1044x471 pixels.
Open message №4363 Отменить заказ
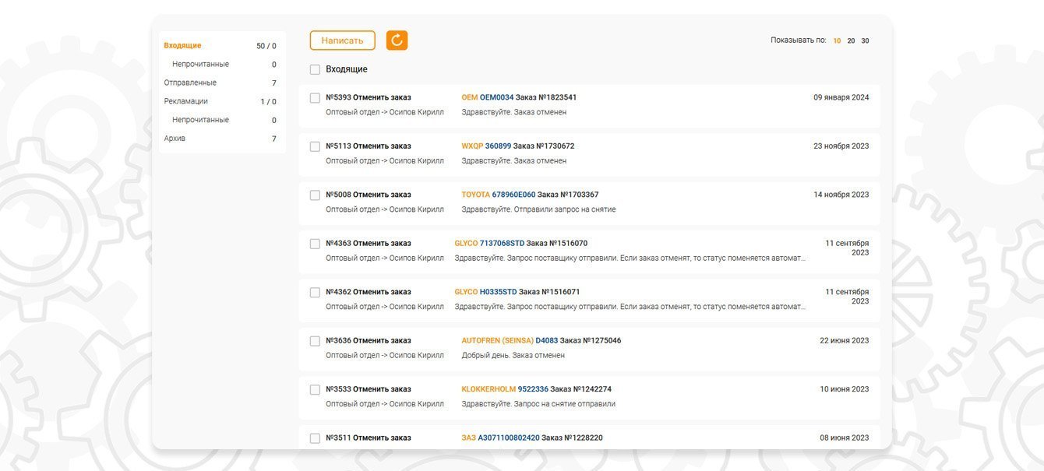[369, 244]
